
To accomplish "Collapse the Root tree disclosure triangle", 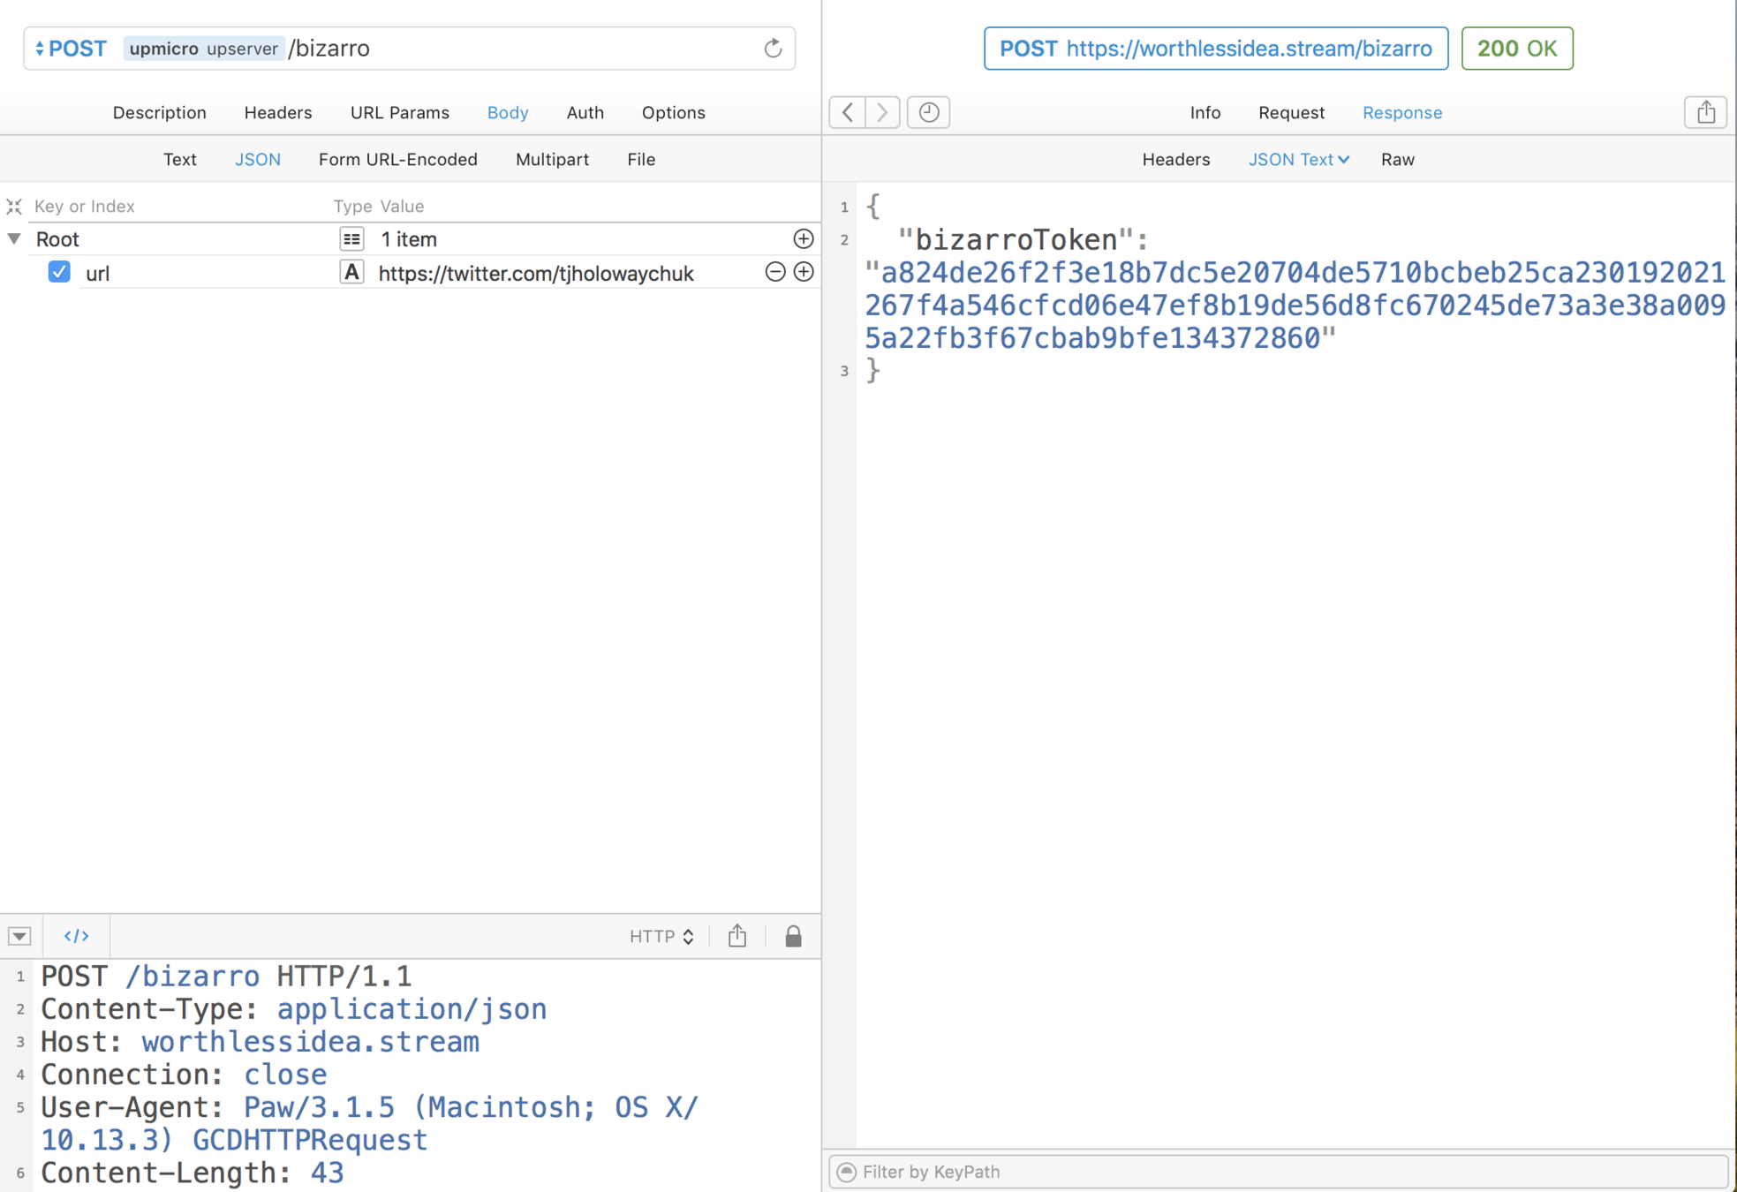I will coord(14,238).
